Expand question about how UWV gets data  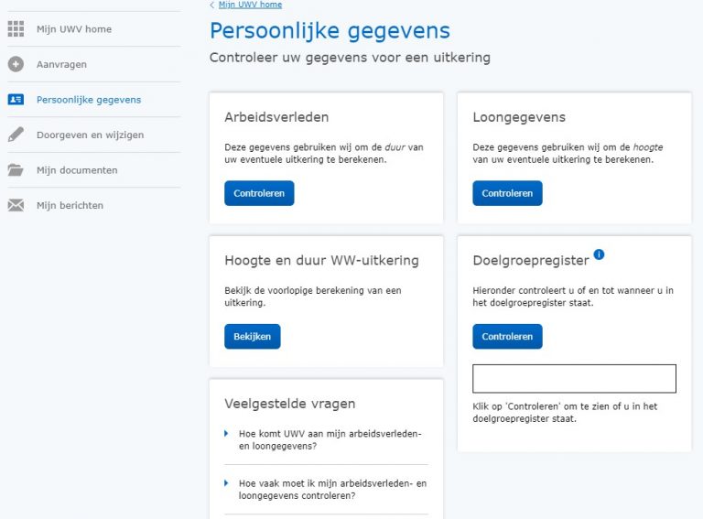tap(330, 439)
